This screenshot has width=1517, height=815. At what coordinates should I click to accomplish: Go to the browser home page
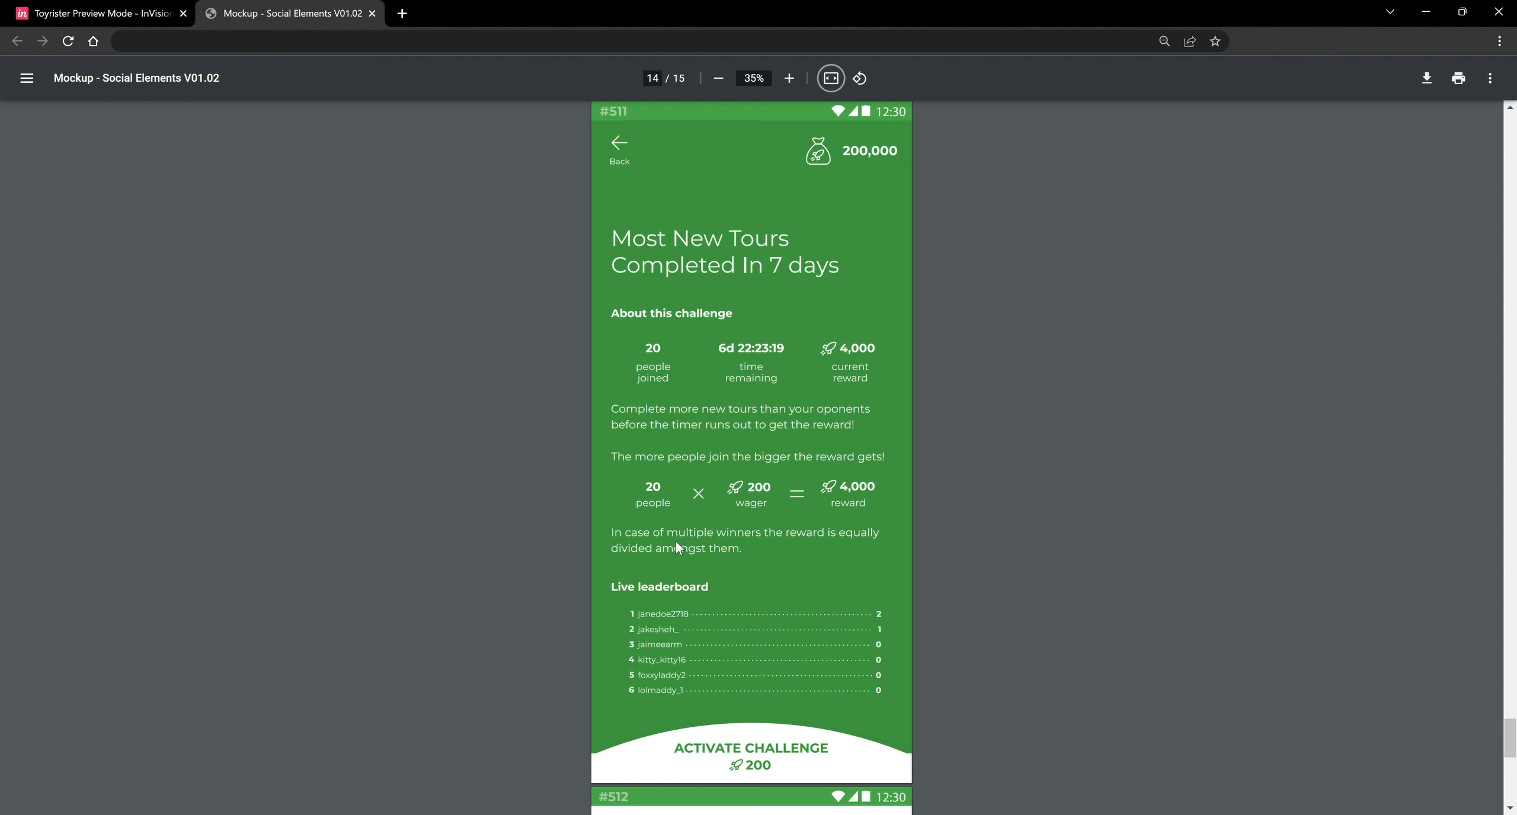click(x=93, y=41)
